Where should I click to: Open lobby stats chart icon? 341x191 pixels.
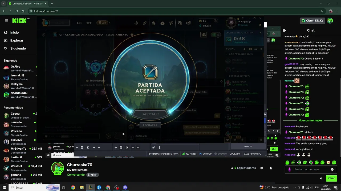(x=204, y=35)
